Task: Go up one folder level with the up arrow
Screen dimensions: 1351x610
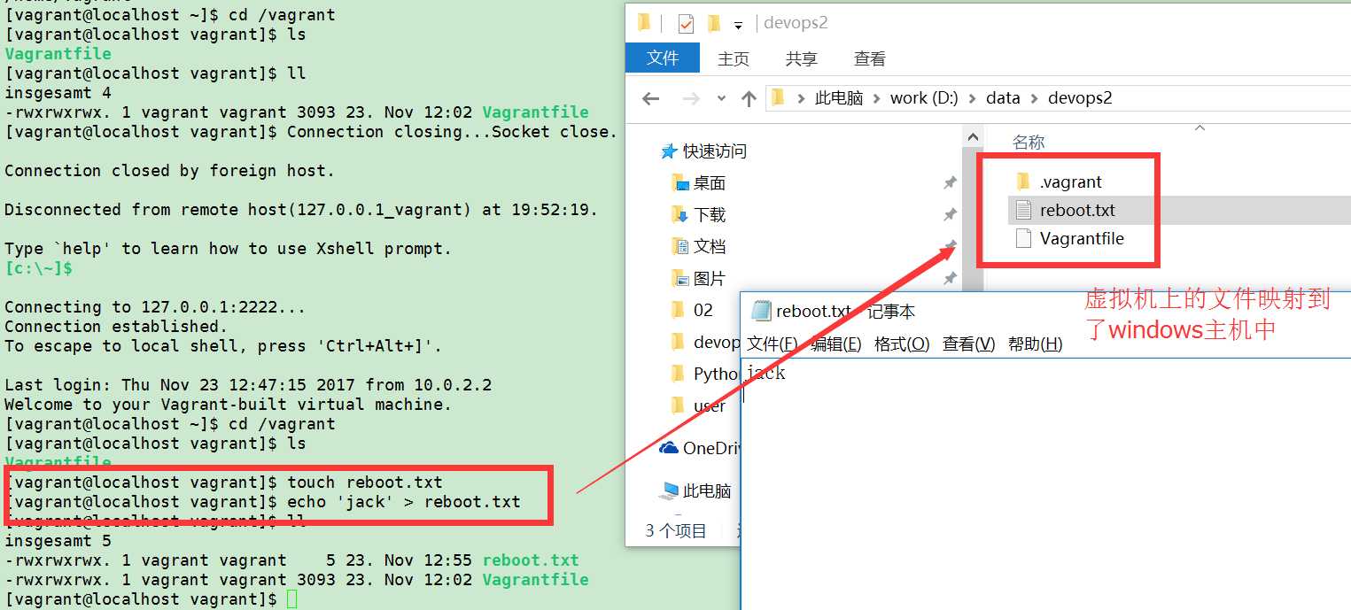Action: click(749, 98)
